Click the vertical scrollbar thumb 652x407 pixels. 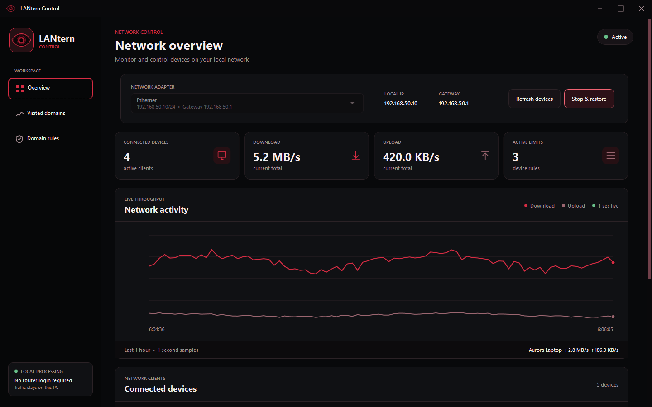[x=649, y=149]
